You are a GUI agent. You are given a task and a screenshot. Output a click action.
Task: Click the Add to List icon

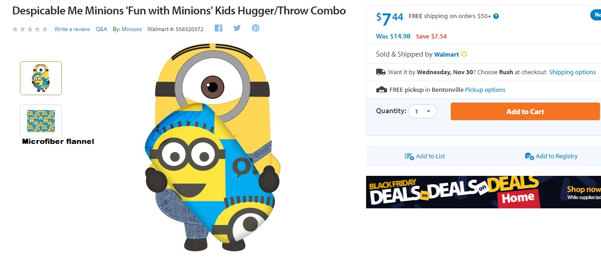tap(409, 156)
